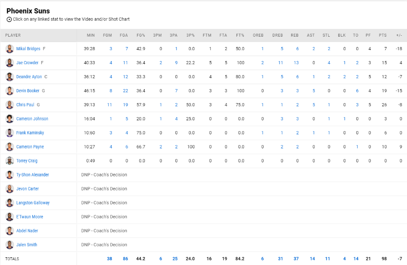Click the AST column header
The image size is (407, 265).
coord(311,35)
